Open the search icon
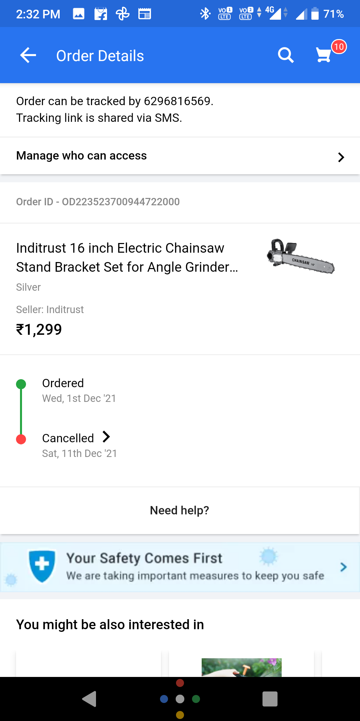Image resolution: width=360 pixels, height=721 pixels. click(x=286, y=55)
